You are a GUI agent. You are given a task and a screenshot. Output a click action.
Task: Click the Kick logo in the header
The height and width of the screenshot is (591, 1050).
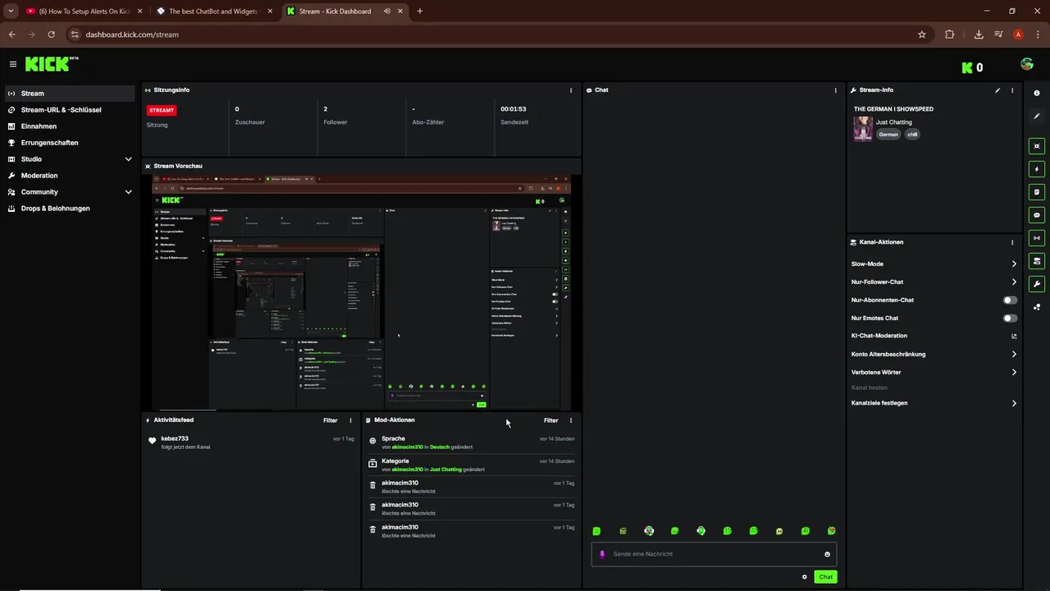coord(48,64)
